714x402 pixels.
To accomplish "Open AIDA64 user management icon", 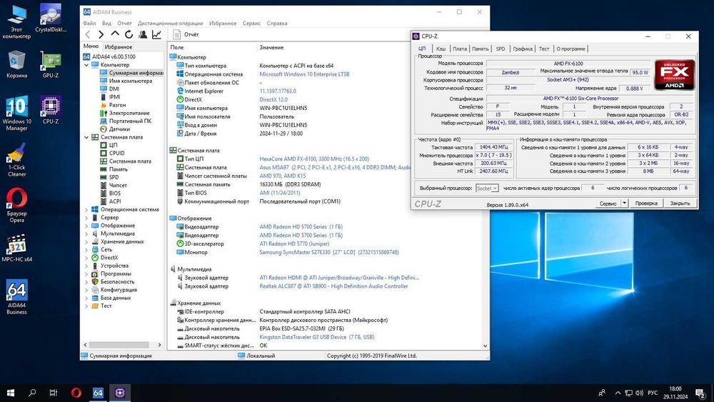I will [143, 34].
